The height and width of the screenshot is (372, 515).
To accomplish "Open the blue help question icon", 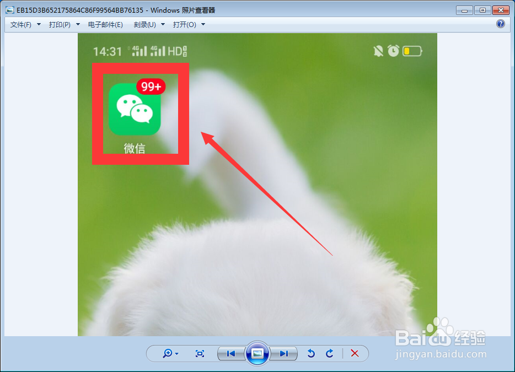I will (x=501, y=24).
